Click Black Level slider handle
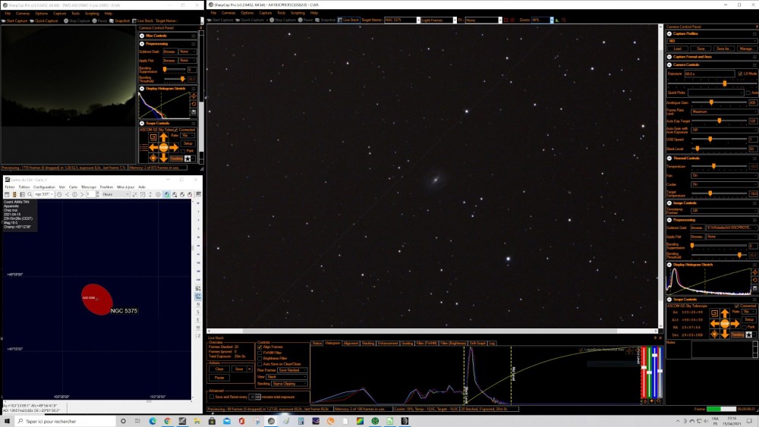Screen dimensions: 759x427 (697, 149)
